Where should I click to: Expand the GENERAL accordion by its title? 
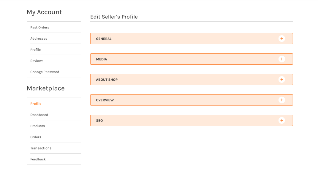104,39
